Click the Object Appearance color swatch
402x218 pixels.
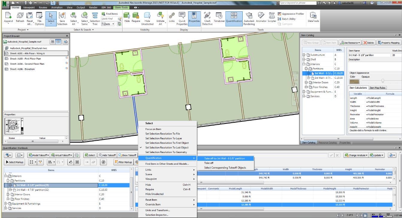(x=354, y=81)
